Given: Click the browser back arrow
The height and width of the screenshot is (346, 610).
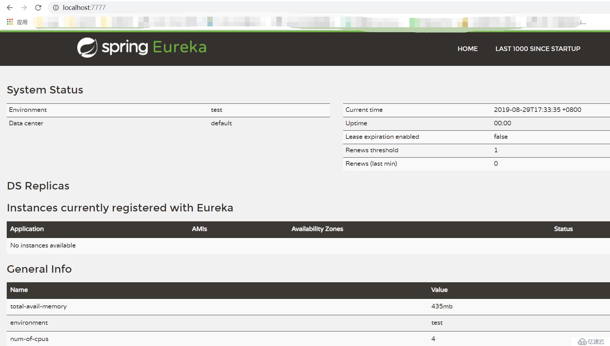Looking at the screenshot, I should point(10,7).
